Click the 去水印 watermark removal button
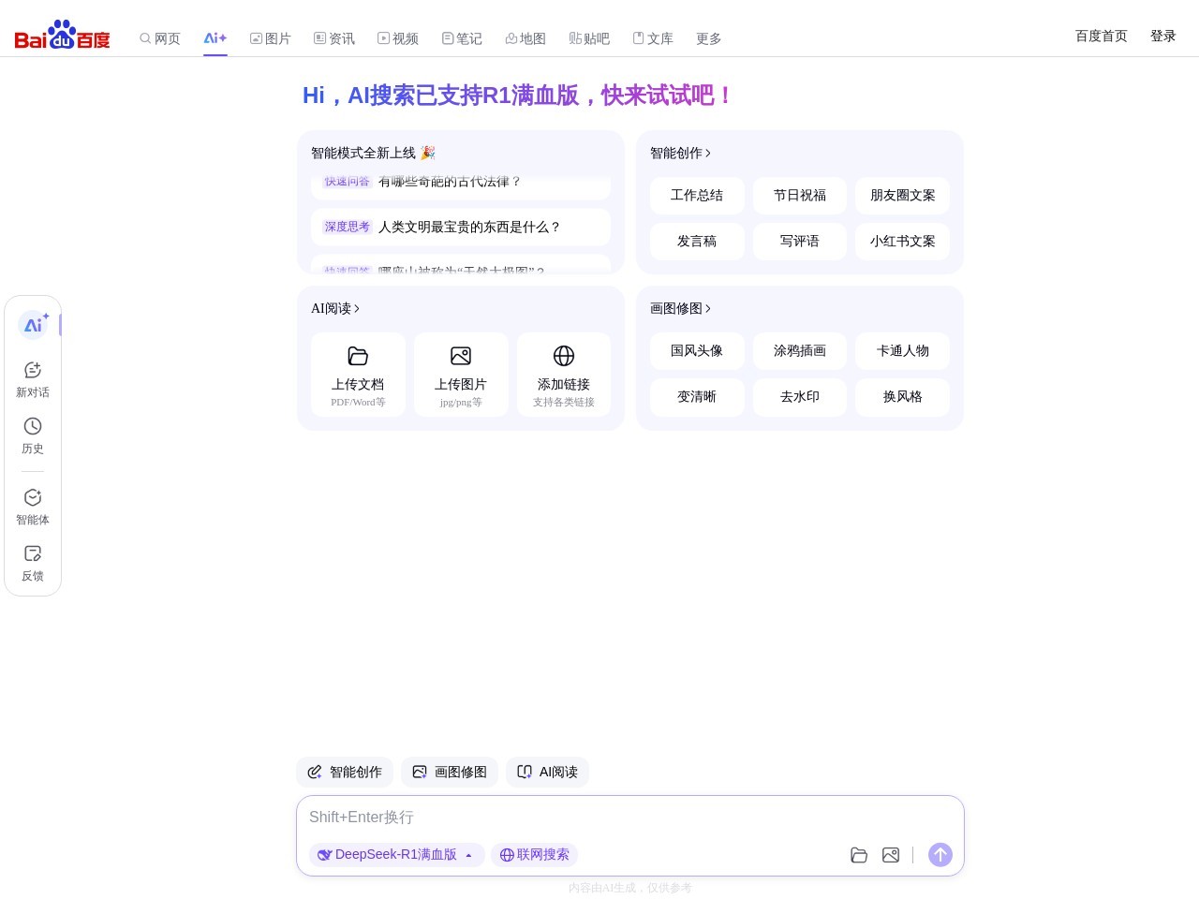Viewport: 1199px width, 899px height. 799,396
